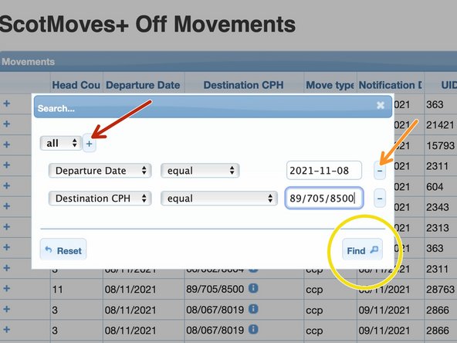Expand the first row with UID 363

[x=7, y=104]
